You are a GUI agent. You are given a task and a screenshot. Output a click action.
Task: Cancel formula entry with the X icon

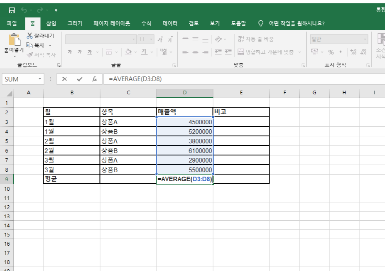pos(65,79)
